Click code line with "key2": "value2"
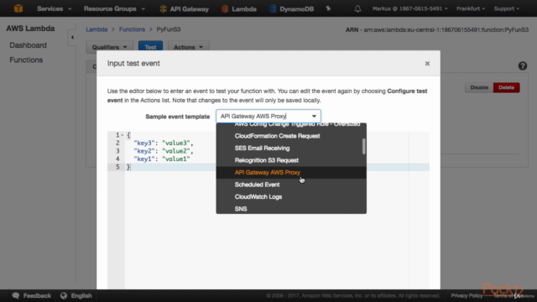This screenshot has height=302, width=537. pos(164,151)
